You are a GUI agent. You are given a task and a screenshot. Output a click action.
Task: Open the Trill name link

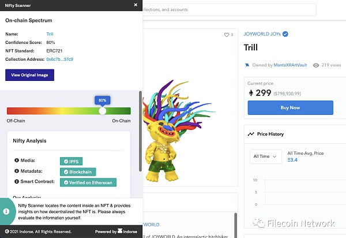point(50,34)
